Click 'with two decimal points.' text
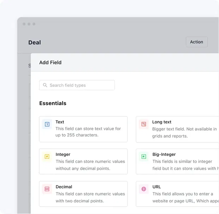Image resolution: width=219 pixels, height=214 pixels. point(80,201)
